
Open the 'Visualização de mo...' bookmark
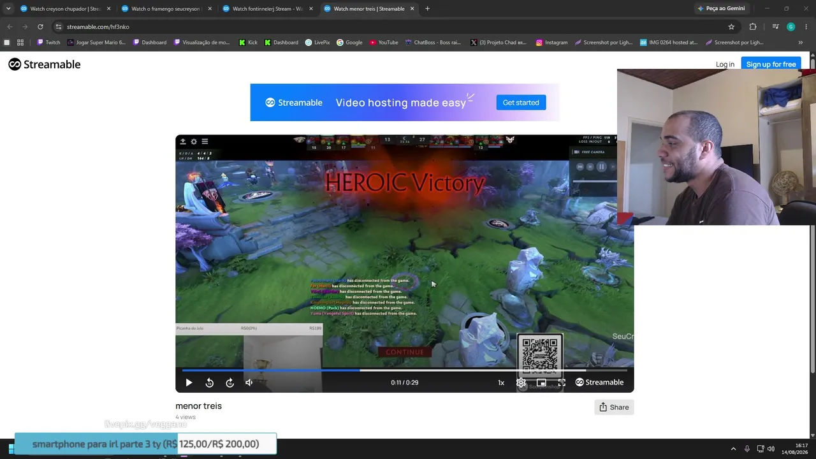point(201,43)
